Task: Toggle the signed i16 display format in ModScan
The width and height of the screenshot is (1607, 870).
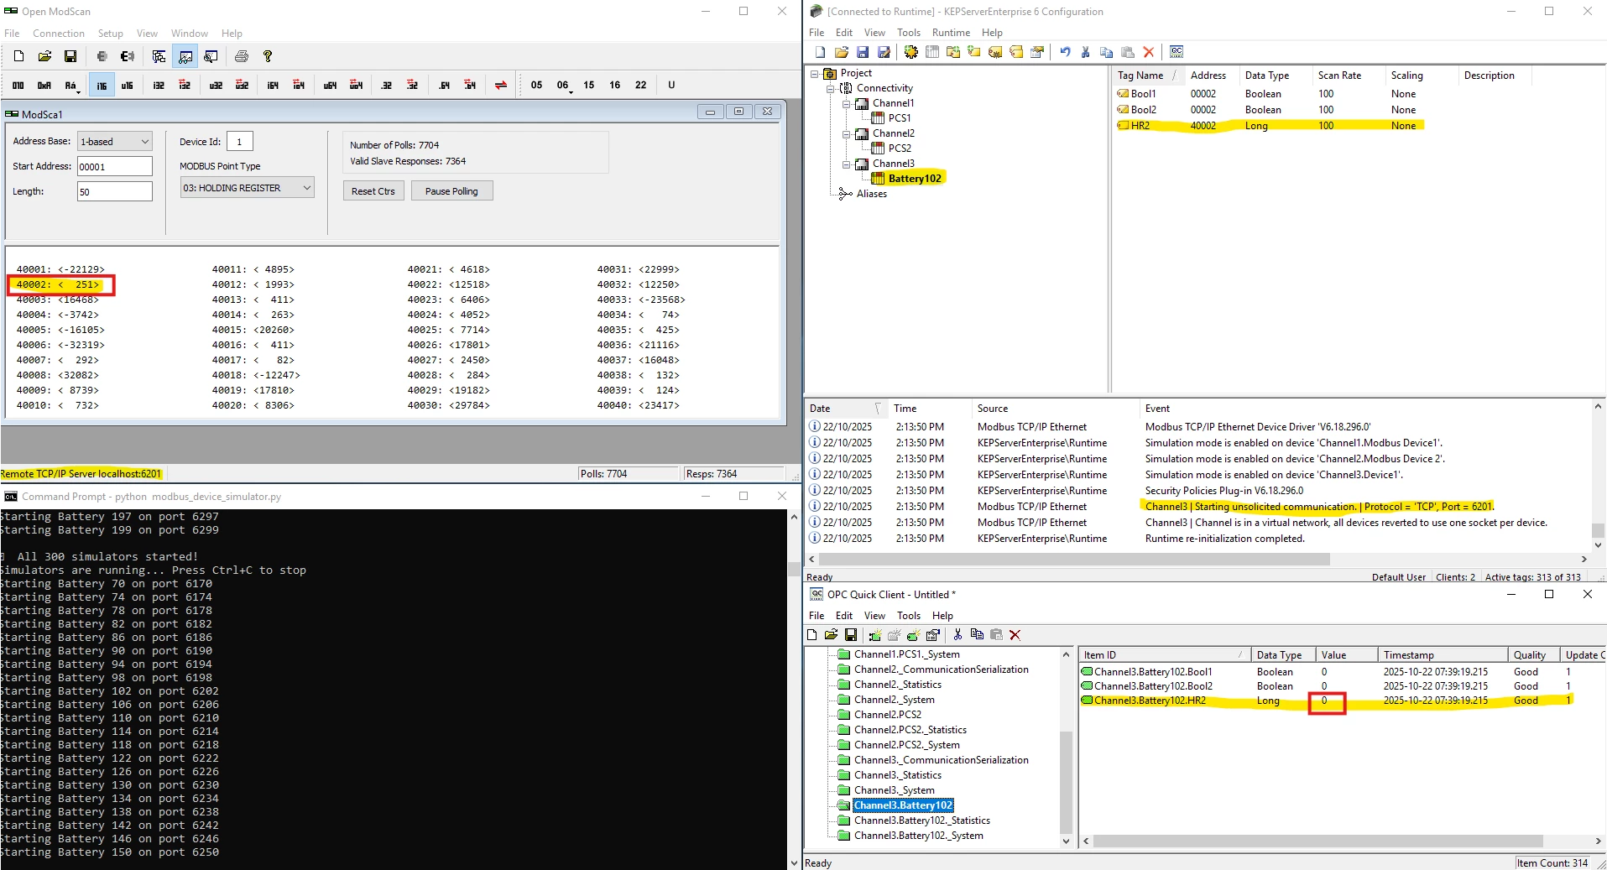Action: coord(102,85)
